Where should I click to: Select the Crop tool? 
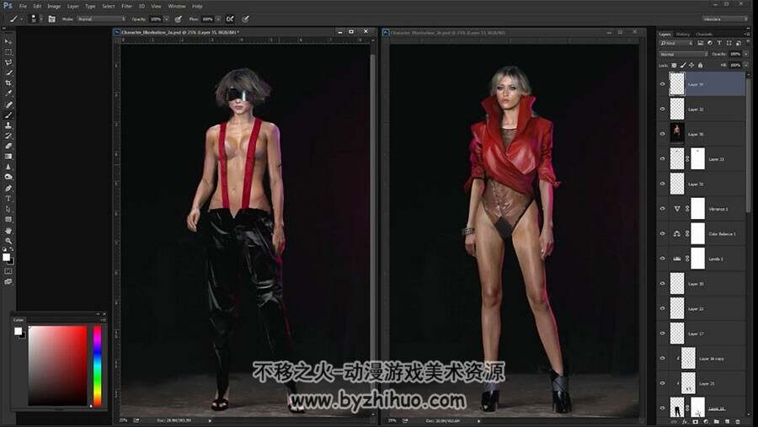tap(8, 83)
